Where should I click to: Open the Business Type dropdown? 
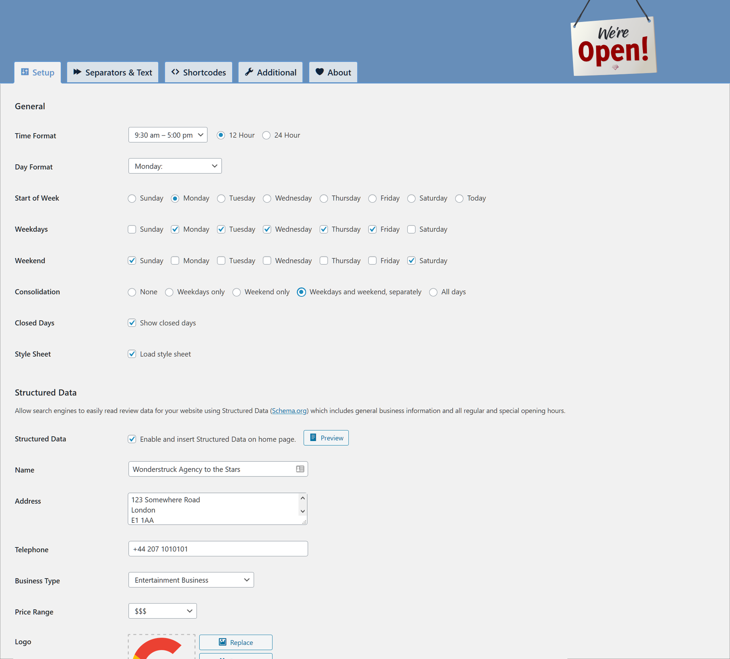point(191,580)
